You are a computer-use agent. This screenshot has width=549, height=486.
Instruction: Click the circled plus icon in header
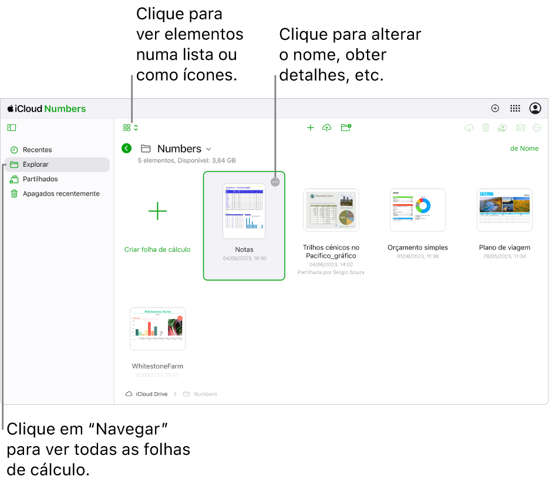tap(495, 109)
